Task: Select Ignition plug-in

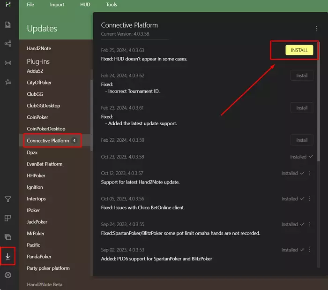Action: tap(35, 187)
